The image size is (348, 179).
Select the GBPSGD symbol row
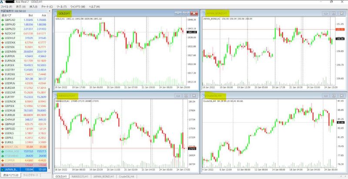coord(24,128)
